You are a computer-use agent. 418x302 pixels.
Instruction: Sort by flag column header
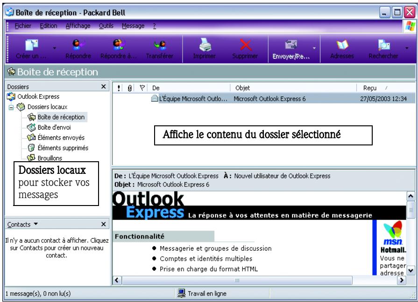point(142,88)
